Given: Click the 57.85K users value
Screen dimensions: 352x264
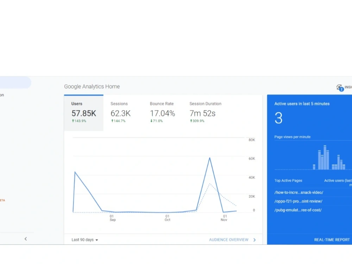Looking at the screenshot, I should (x=84, y=113).
